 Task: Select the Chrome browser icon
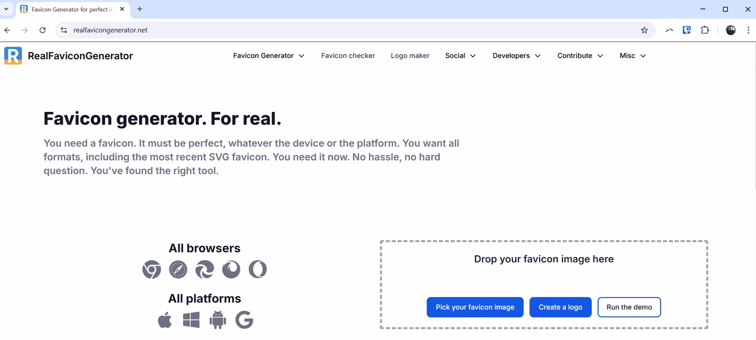tap(152, 269)
